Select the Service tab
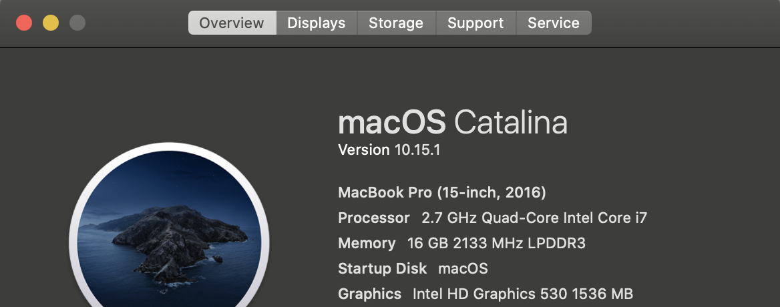Viewport: 780px width, 307px height. coord(554,23)
